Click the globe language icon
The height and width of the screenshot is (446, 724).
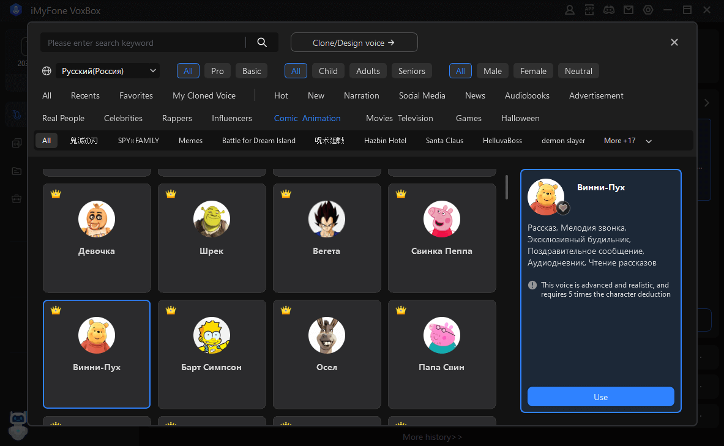(x=47, y=71)
